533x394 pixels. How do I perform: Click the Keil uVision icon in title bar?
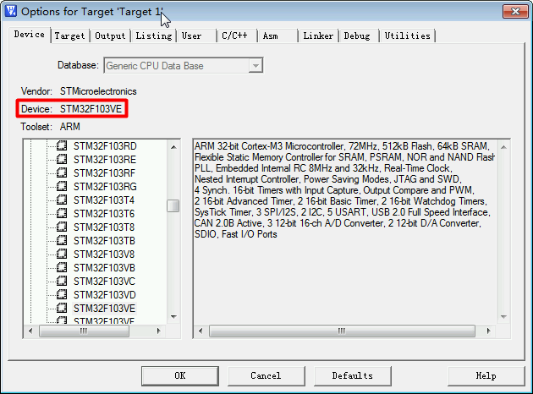point(11,11)
